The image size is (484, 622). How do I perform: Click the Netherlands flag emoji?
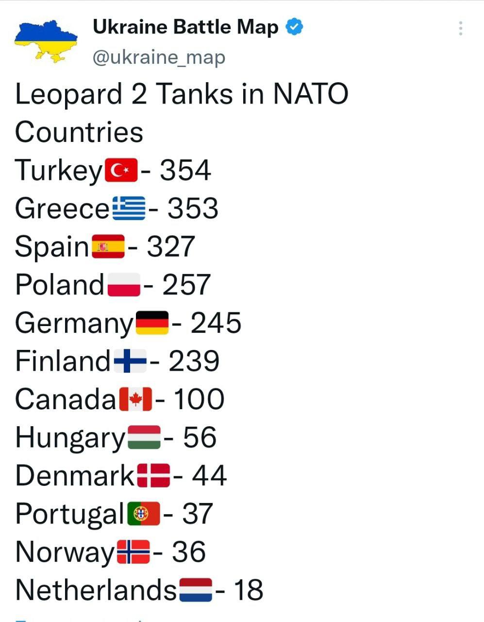point(196,590)
